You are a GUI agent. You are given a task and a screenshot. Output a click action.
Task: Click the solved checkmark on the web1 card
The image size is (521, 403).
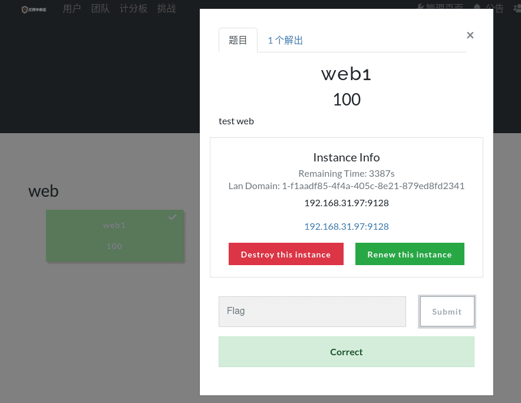click(172, 217)
